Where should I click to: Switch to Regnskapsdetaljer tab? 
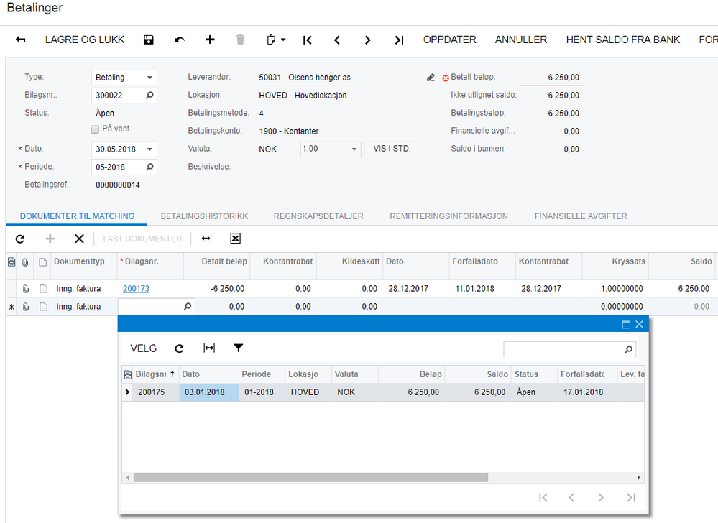pyautogui.click(x=318, y=216)
